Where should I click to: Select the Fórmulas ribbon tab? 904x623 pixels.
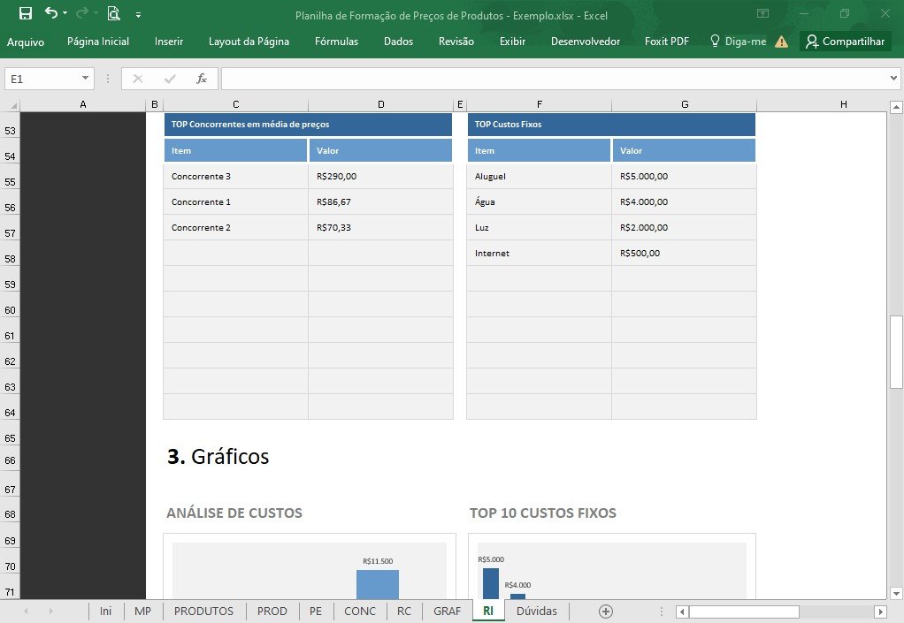coord(336,42)
